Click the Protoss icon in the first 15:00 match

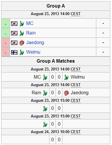pos(45,108)
